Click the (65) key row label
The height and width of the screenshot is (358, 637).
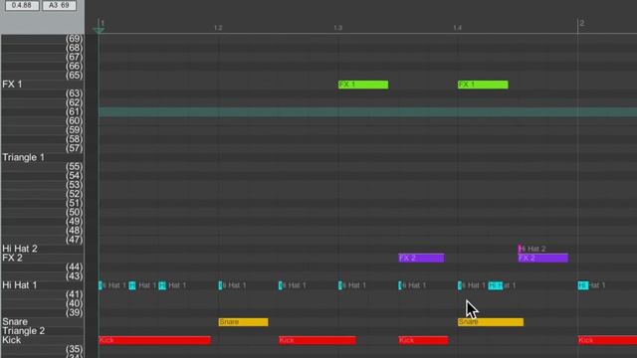pyautogui.click(x=75, y=76)
